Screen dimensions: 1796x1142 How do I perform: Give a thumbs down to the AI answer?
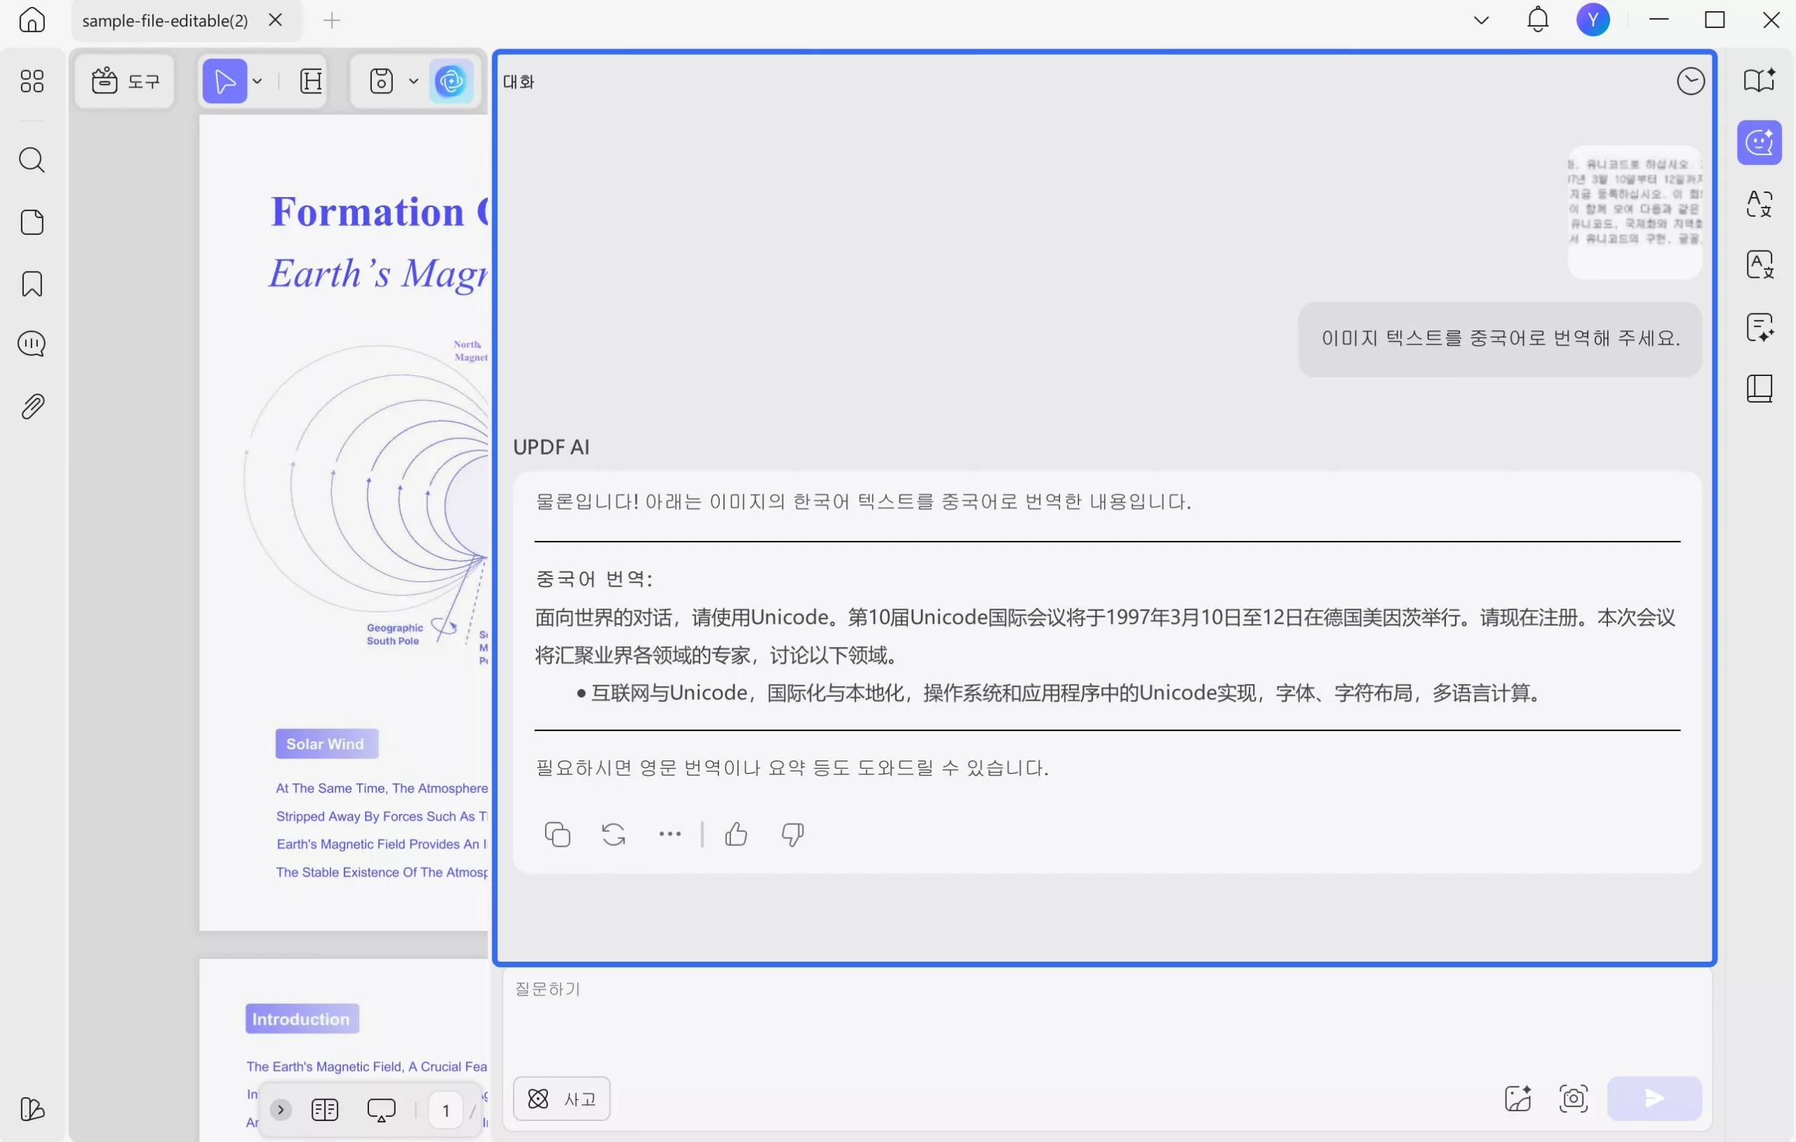point(792,835)
